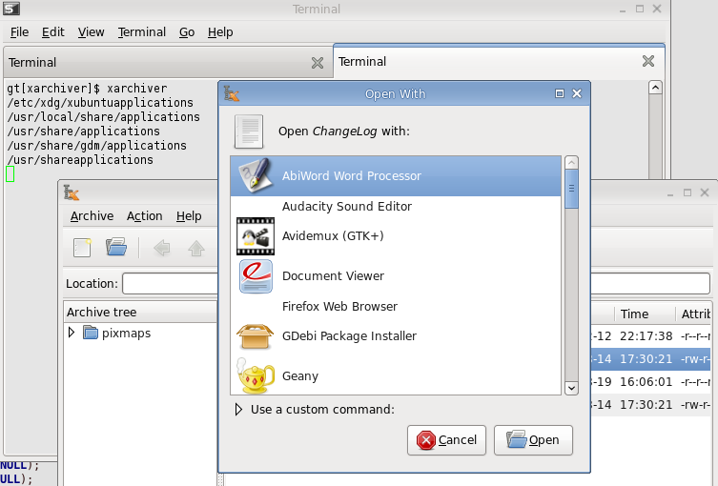Open the Terminal menu in menu bar

pyautogui.click(x=141, y=31)
